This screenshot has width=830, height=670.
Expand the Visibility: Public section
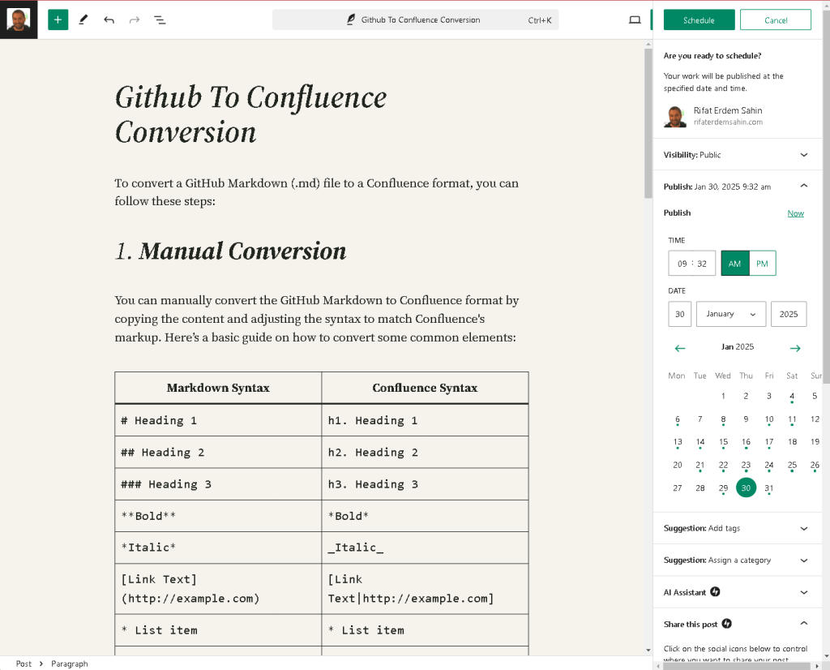[737, 155]
